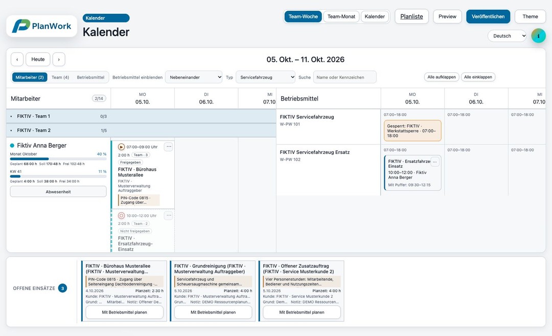The width and height of the screenshot is (552, 336).
Task: Plan Bürohaus Musterallee with Betriebsmittel
Action: click(x=125, y=312)
